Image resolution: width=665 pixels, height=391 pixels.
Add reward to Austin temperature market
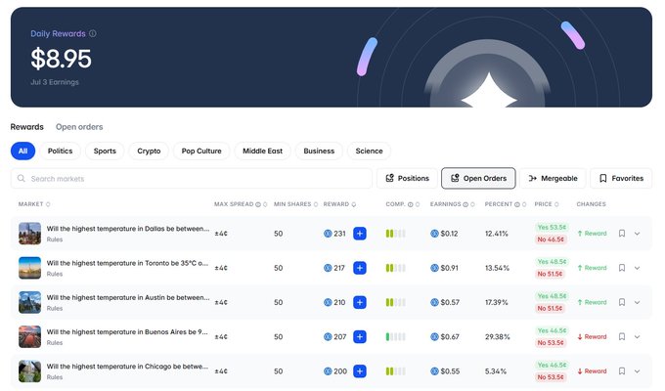360,302
